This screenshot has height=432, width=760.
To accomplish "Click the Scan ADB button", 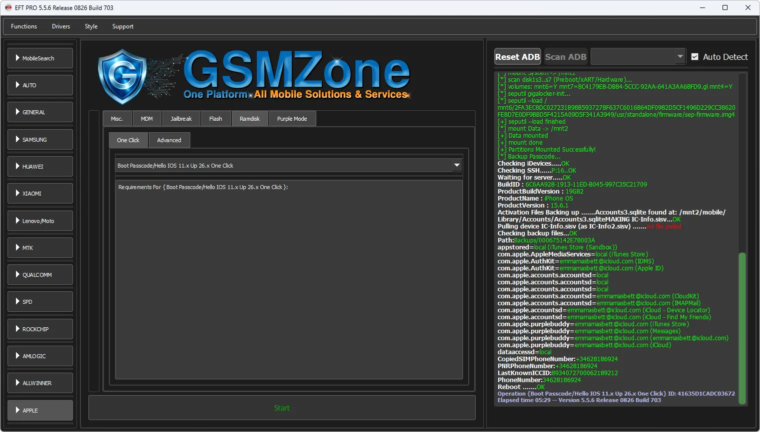I will click(566, 57).
